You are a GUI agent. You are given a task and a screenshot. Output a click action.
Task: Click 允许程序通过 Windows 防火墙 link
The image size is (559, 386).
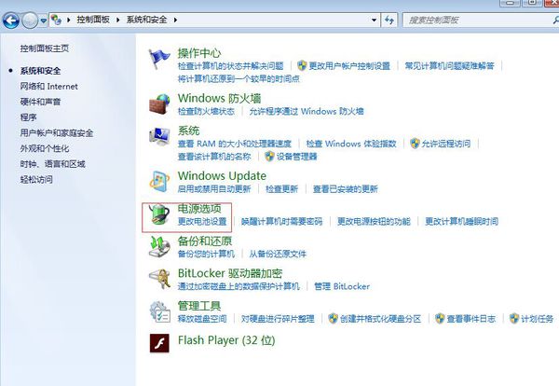(307, 111)
